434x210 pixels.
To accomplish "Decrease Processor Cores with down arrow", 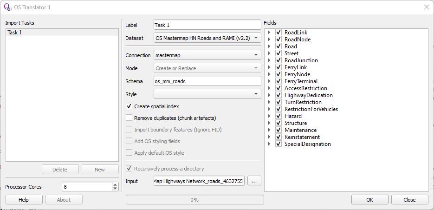I will 115,189.
